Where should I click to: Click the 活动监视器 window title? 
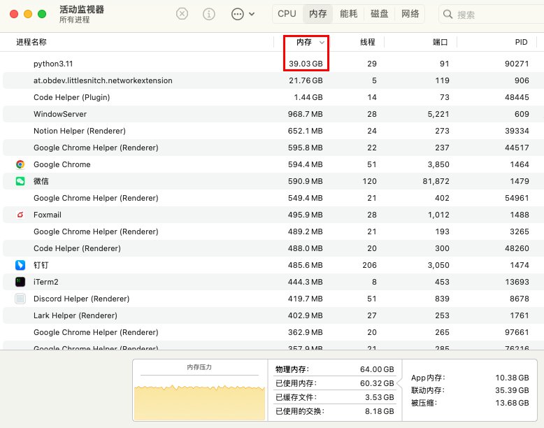tap(82, 9)
